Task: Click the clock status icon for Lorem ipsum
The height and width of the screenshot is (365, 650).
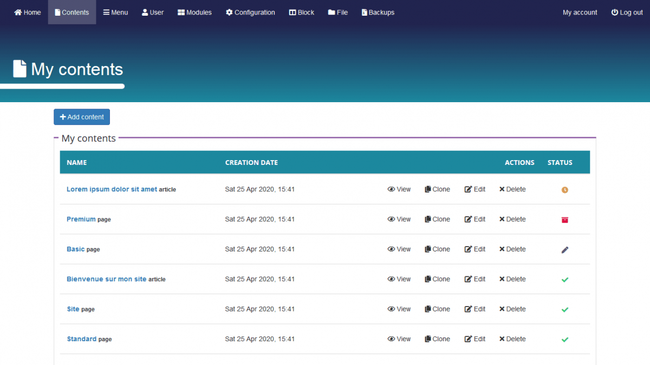Action: (564, 190)
